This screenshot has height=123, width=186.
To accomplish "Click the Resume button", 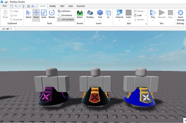I will click(162, 14).
